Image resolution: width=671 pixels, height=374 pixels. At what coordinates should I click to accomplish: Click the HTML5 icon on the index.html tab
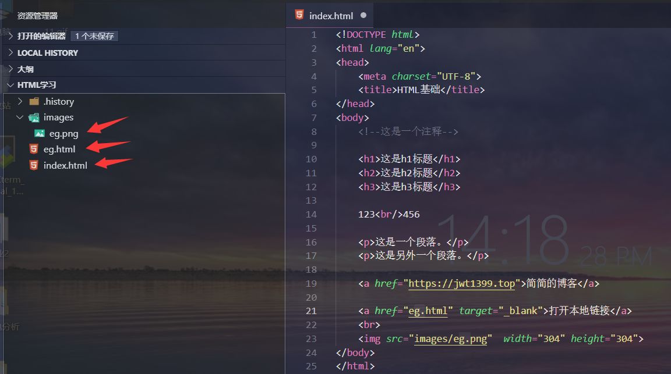299,16
